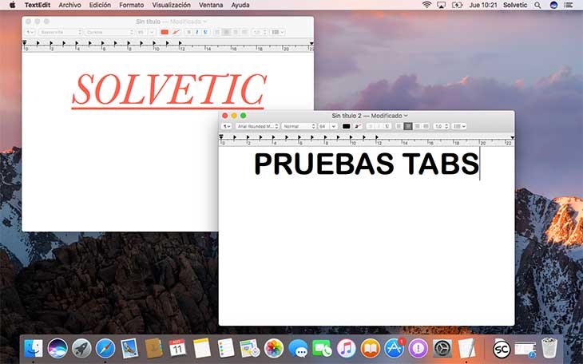Open paragraph styles menu in Sin título 2
This screenshot has width=583, height=364.
point(226,126)
